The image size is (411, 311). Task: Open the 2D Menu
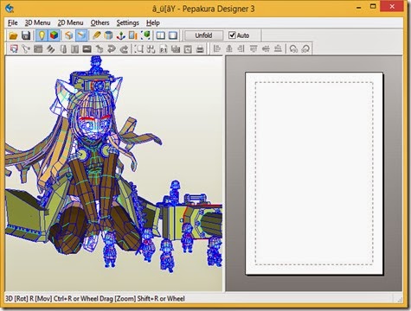click(70, 22)
